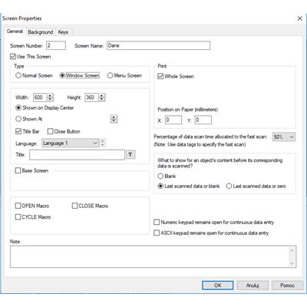Click the Width spinner arrows
Screen dimensions: 307x307
tap(51, 97)
